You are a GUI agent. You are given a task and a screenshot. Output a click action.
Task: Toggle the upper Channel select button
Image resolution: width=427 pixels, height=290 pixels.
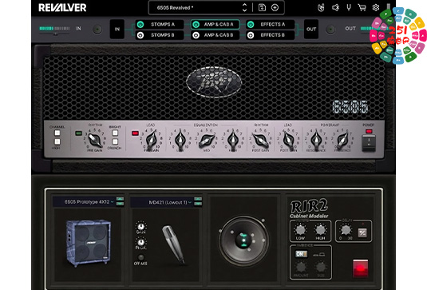coord(57,133)
